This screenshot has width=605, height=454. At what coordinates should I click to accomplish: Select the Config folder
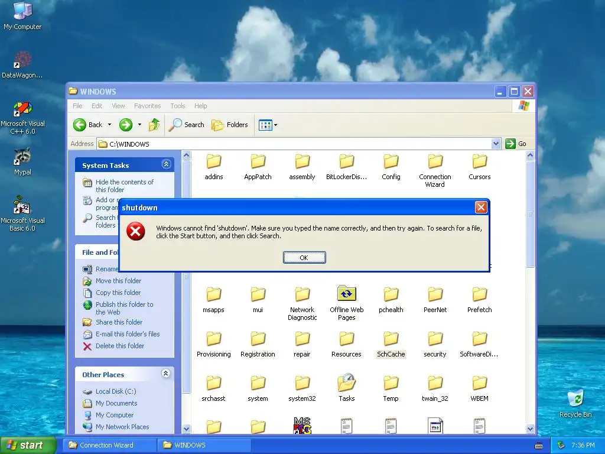click(391, 167)
